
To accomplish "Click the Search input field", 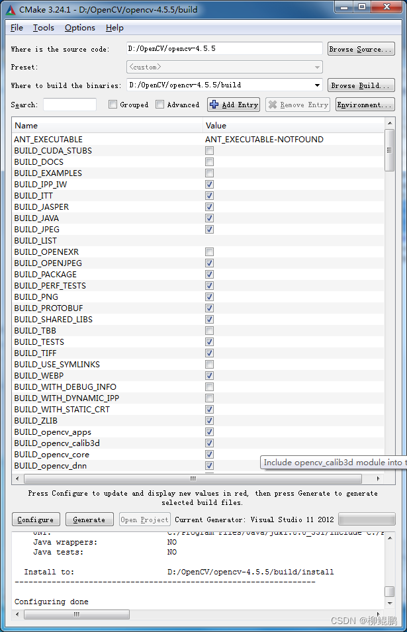I will pos(69,105).
